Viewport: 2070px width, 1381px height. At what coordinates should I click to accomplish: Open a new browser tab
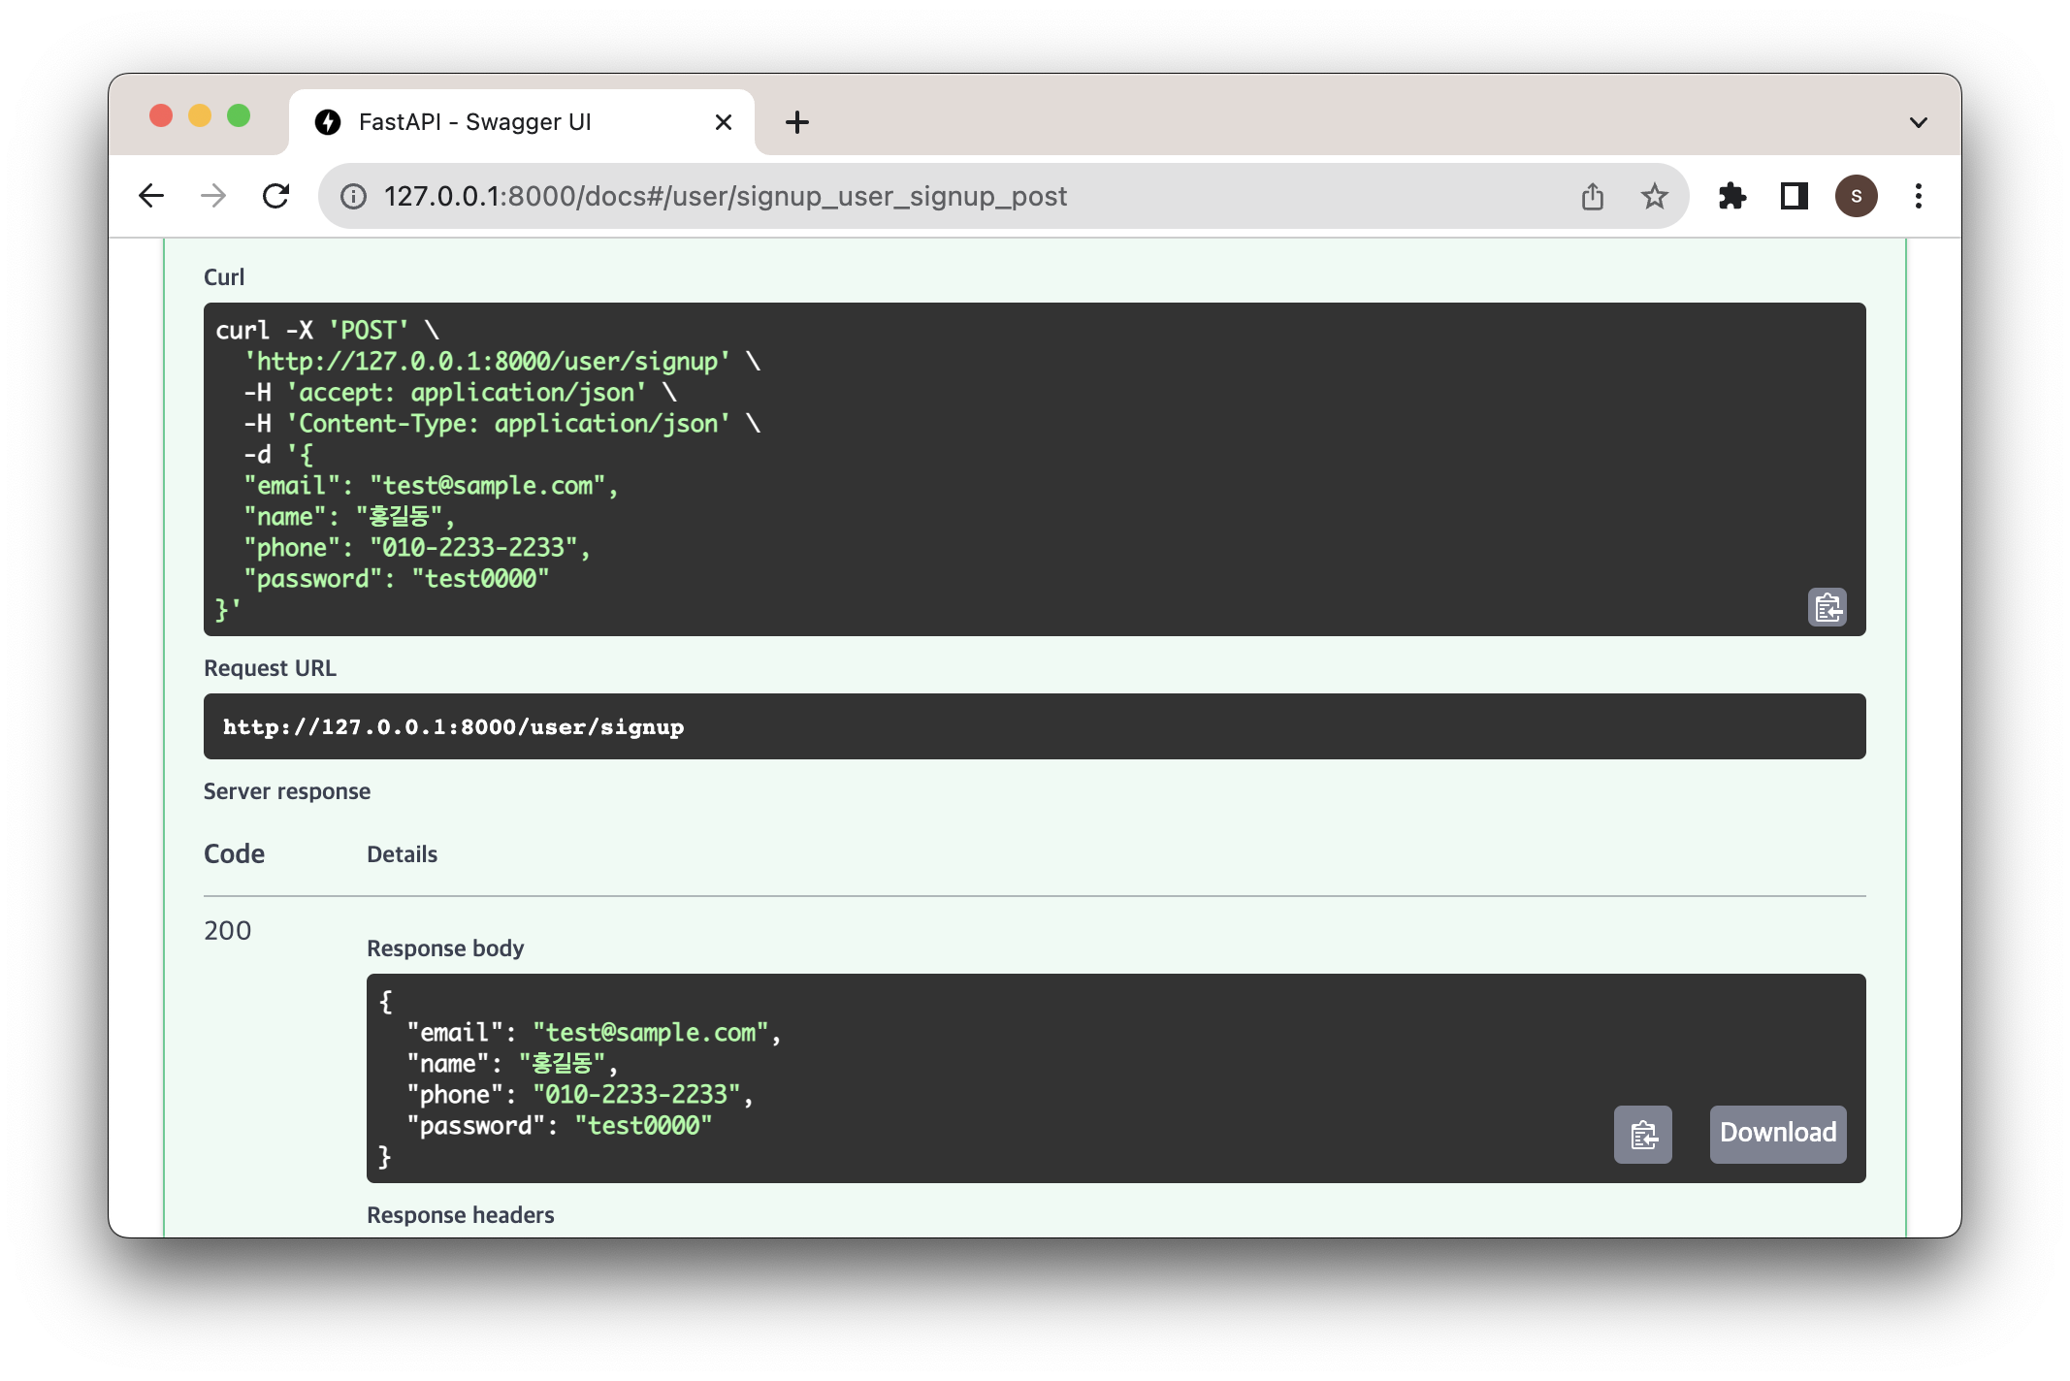click(x=796, y=122)
